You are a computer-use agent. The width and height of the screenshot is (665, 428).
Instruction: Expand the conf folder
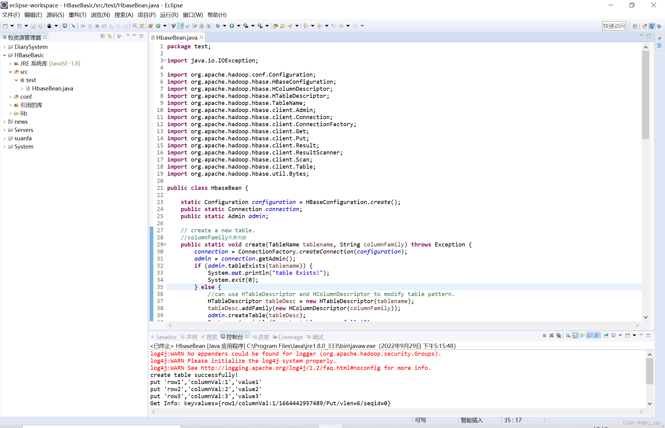[x=10, y=97]
